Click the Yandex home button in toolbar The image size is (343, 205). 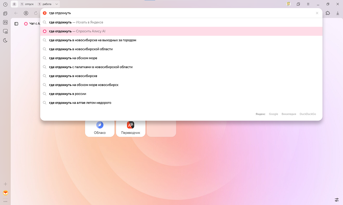click(26, 13)
